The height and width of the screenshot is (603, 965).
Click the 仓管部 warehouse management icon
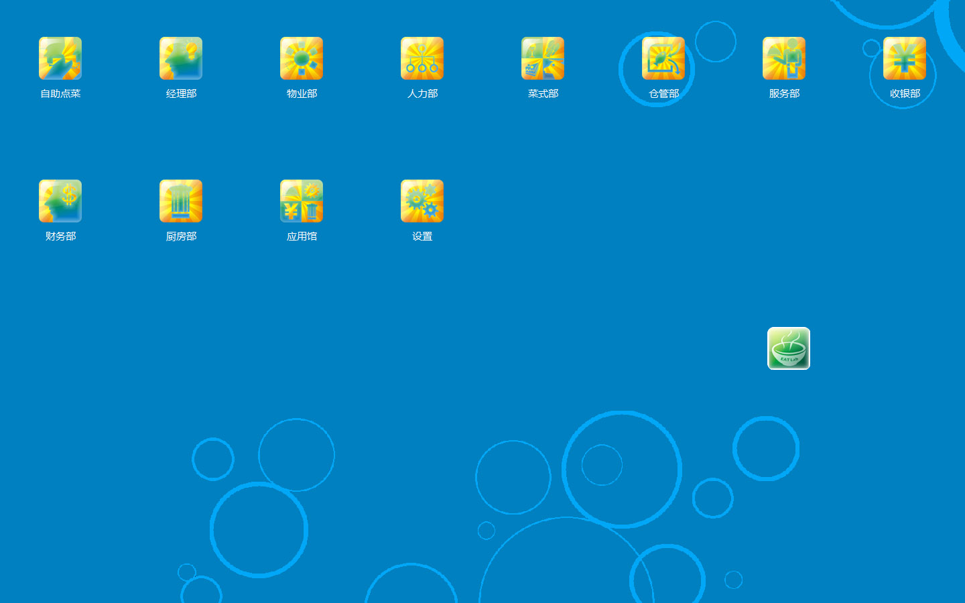[x=663, y=58]
